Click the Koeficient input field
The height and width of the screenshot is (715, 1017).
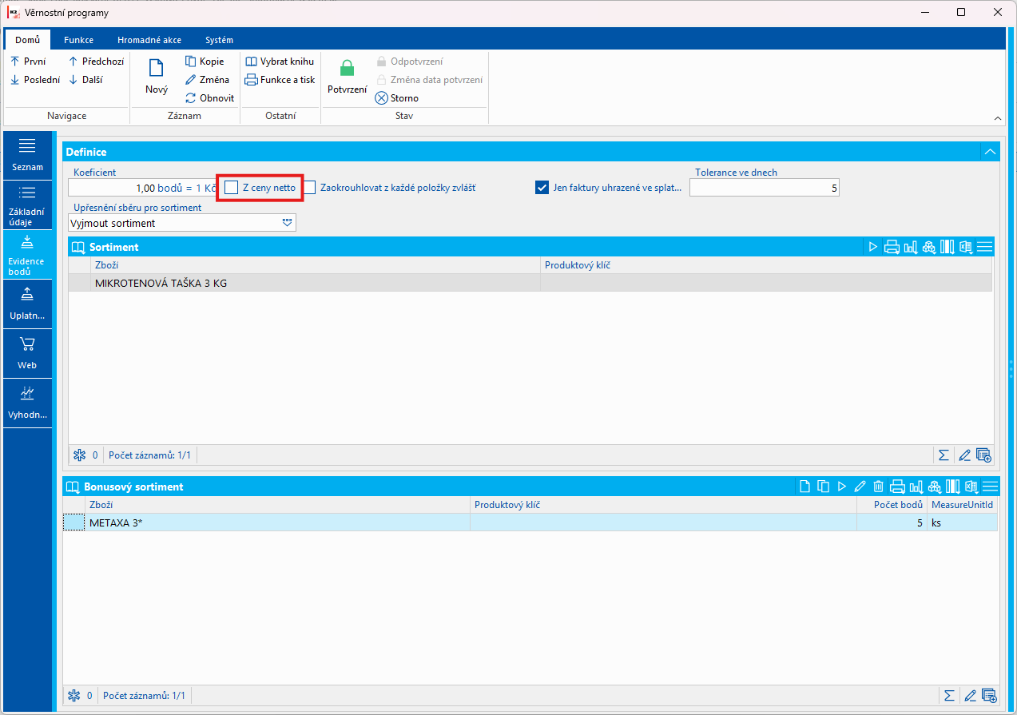tap(143, 188)
